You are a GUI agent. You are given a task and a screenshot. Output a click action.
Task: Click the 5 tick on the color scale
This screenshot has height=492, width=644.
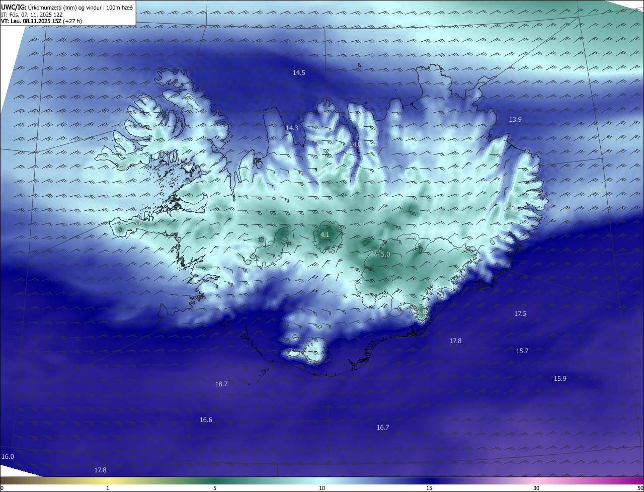pos(215,488)
